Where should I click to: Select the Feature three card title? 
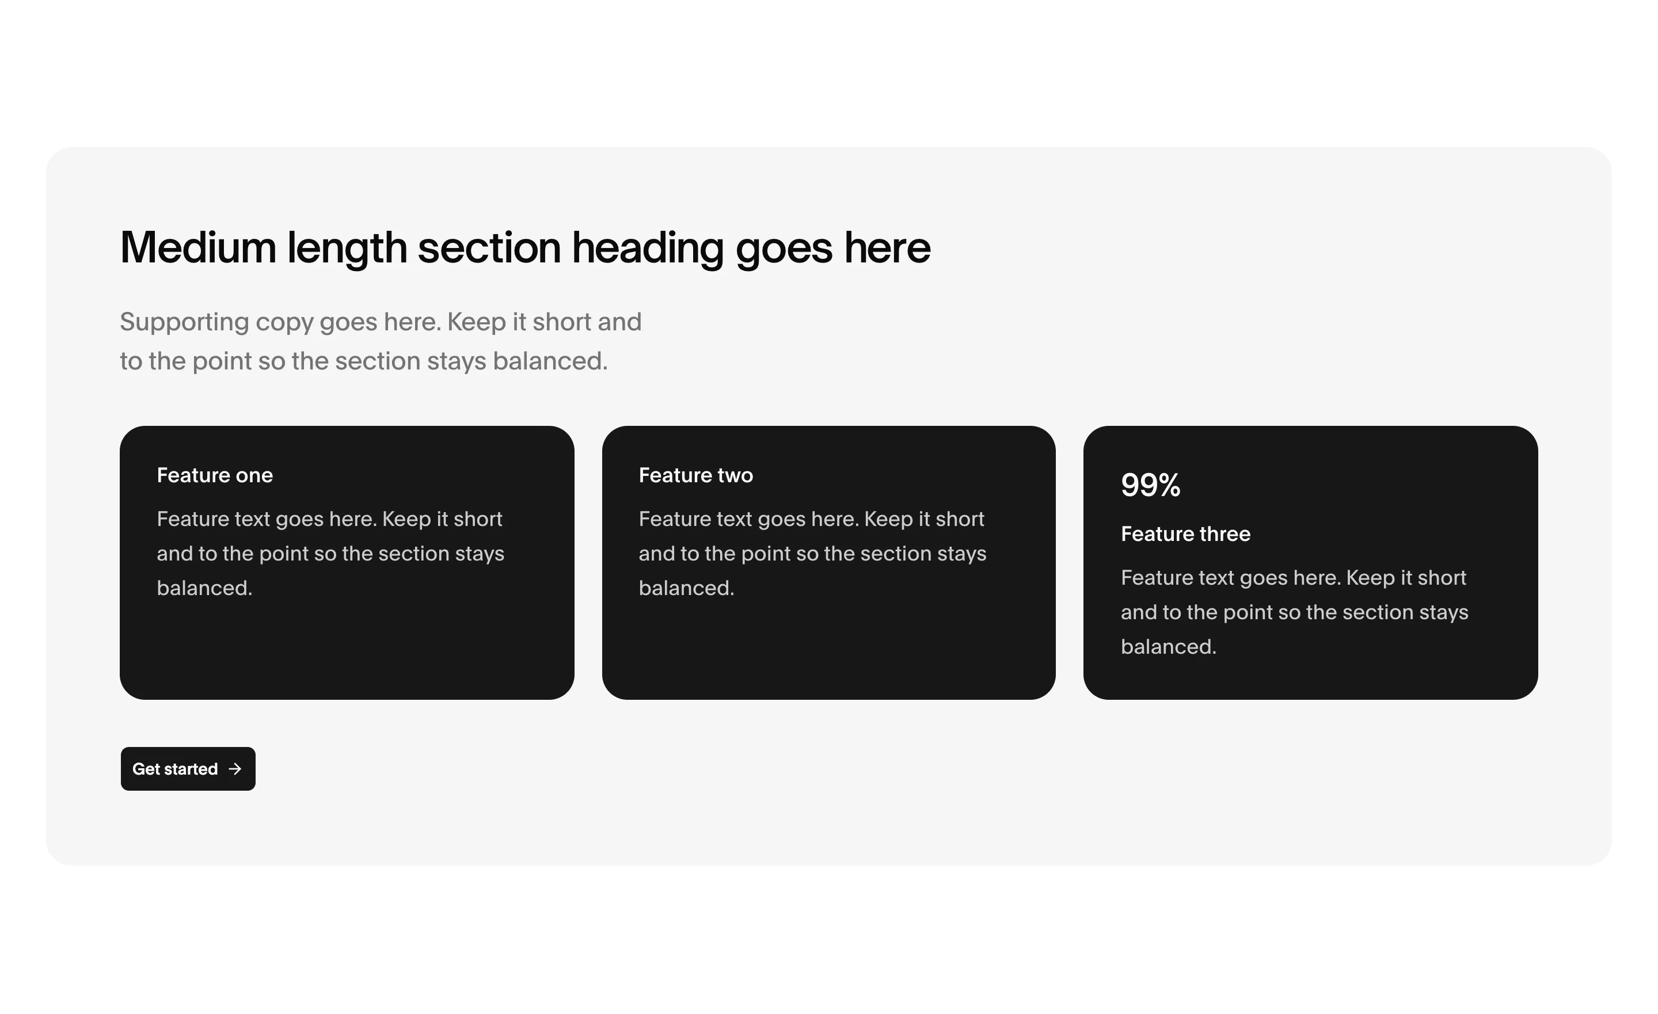[1185, 533]
